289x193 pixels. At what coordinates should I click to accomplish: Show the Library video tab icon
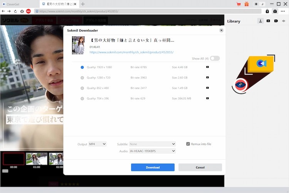click(268, 21)
